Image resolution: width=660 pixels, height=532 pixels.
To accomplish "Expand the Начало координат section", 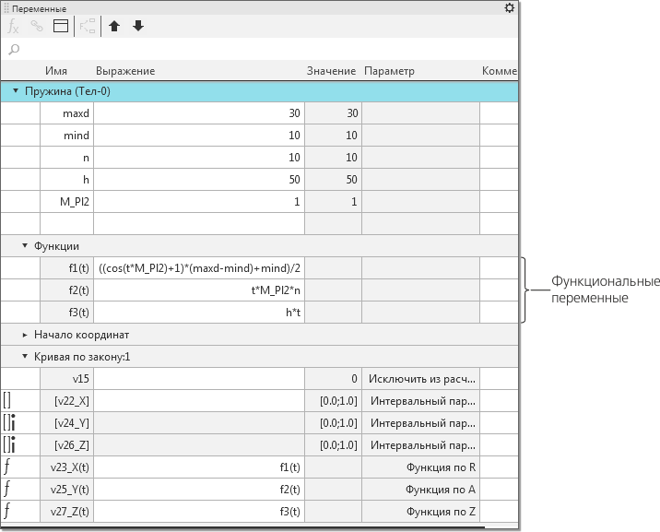I will (25, 335).
